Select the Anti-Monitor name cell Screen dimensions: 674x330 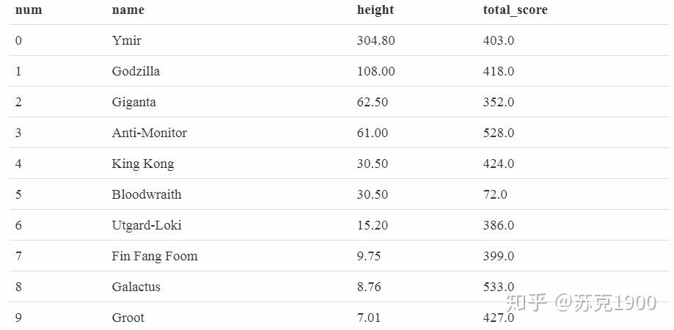pos(149,133)
